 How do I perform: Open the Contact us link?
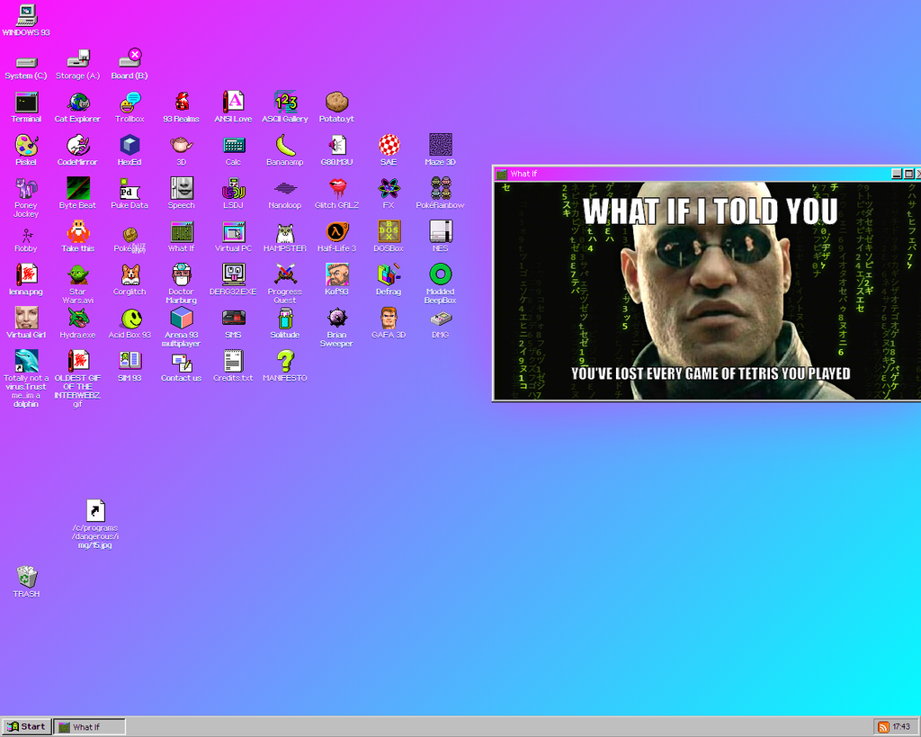[181, 363]
